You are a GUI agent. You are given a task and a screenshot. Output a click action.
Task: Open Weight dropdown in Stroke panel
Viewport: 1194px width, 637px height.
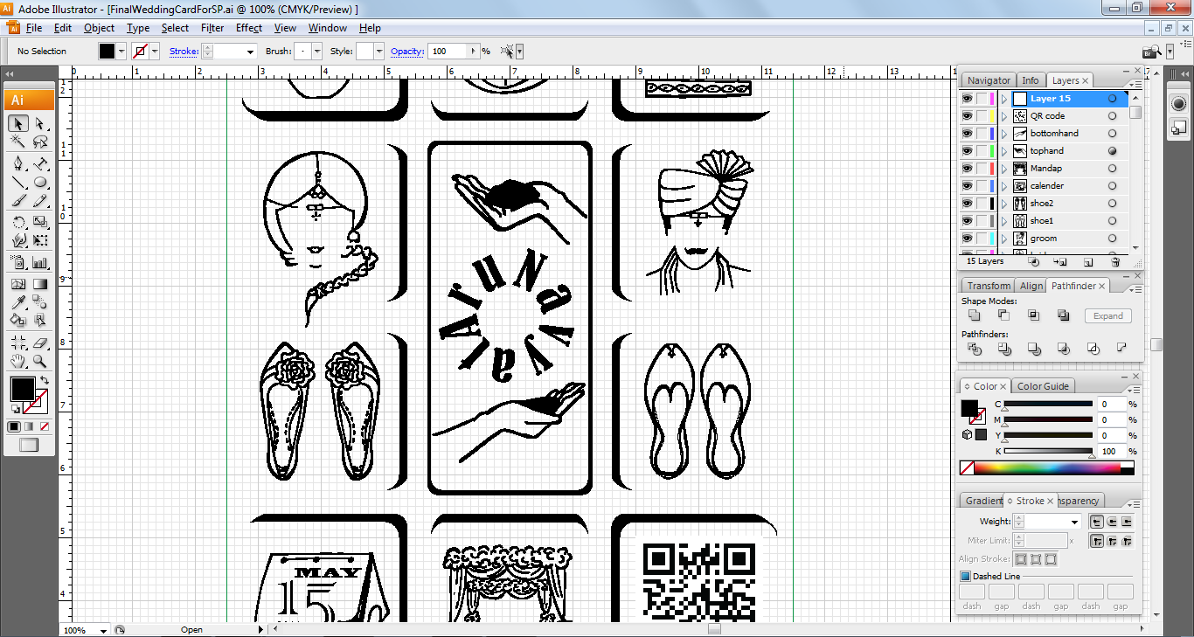click(1074, 522)
